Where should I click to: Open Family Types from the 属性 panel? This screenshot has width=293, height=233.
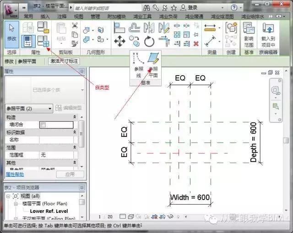44,41
